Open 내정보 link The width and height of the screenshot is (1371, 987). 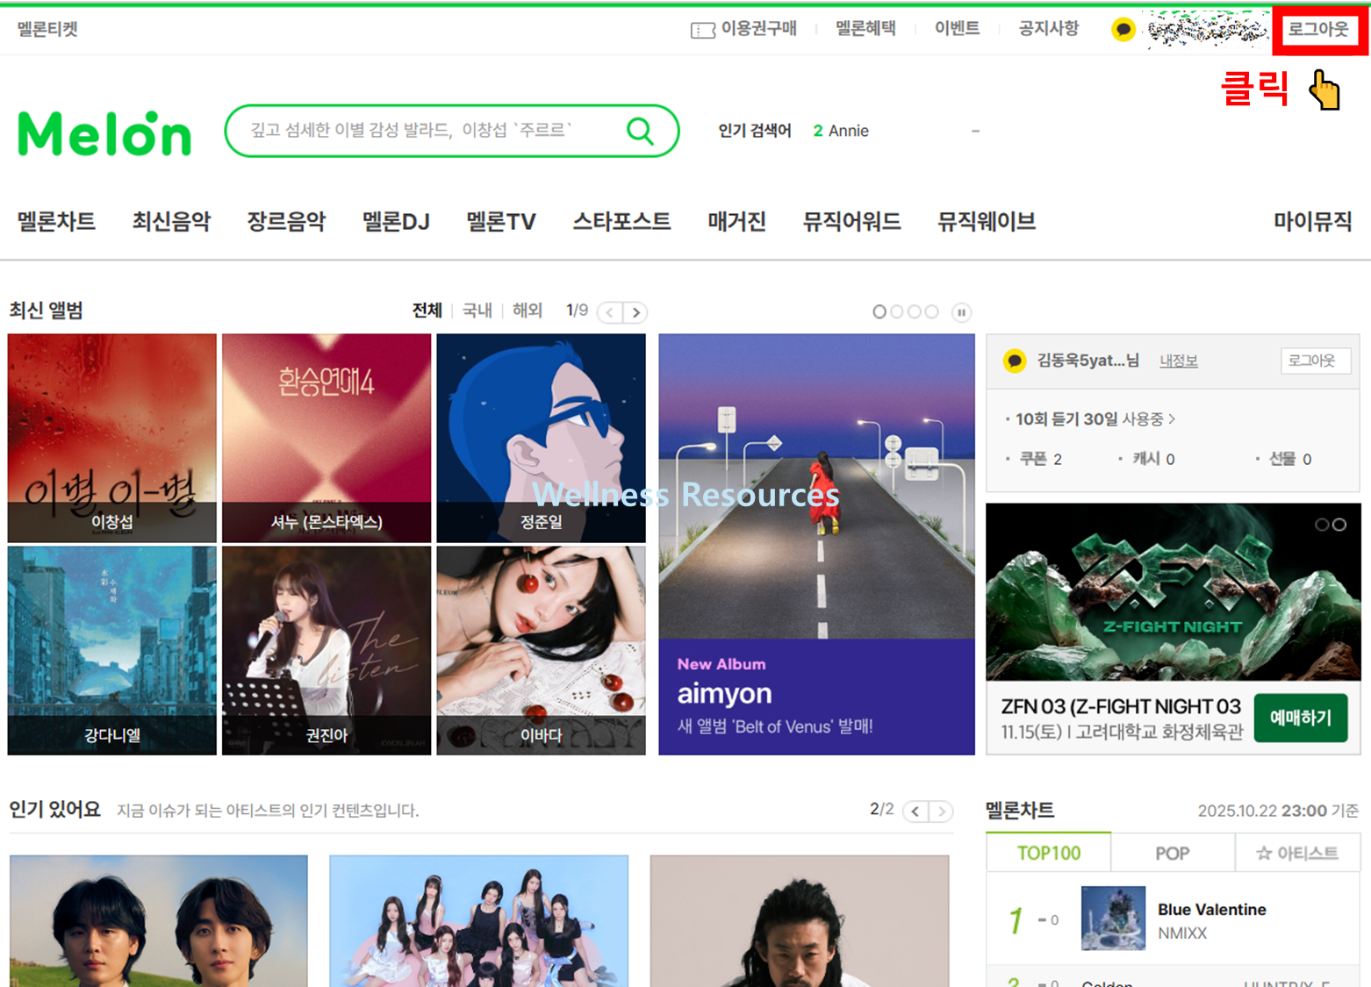coord(1179,361)
